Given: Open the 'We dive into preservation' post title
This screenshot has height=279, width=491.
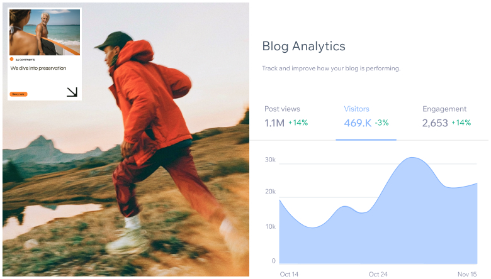Looking at the screenshot, I should click(x=38, y=68).
